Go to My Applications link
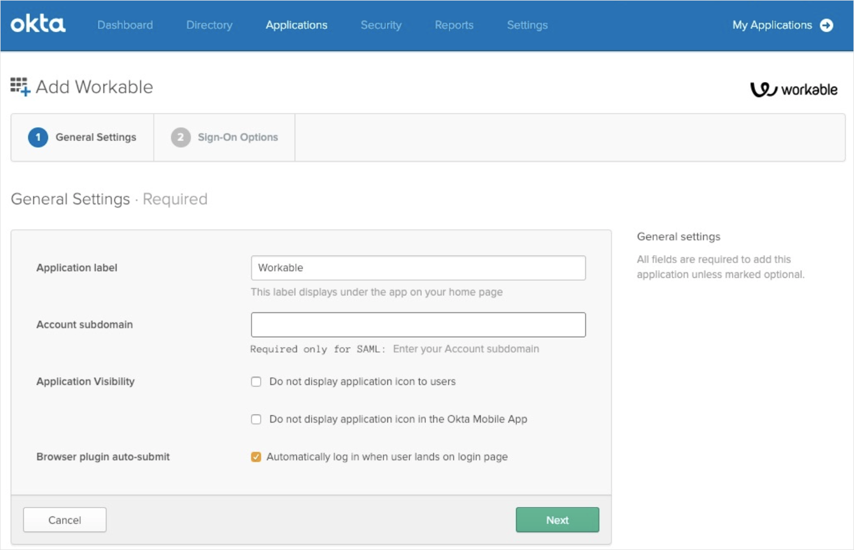 coord(772,25)
